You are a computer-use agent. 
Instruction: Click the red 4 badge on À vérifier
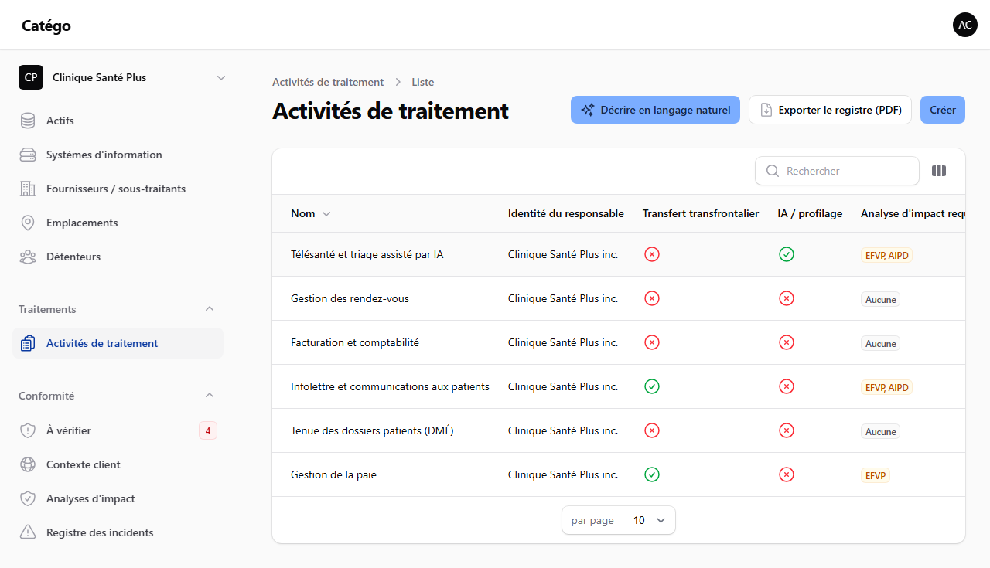[207, 430]
